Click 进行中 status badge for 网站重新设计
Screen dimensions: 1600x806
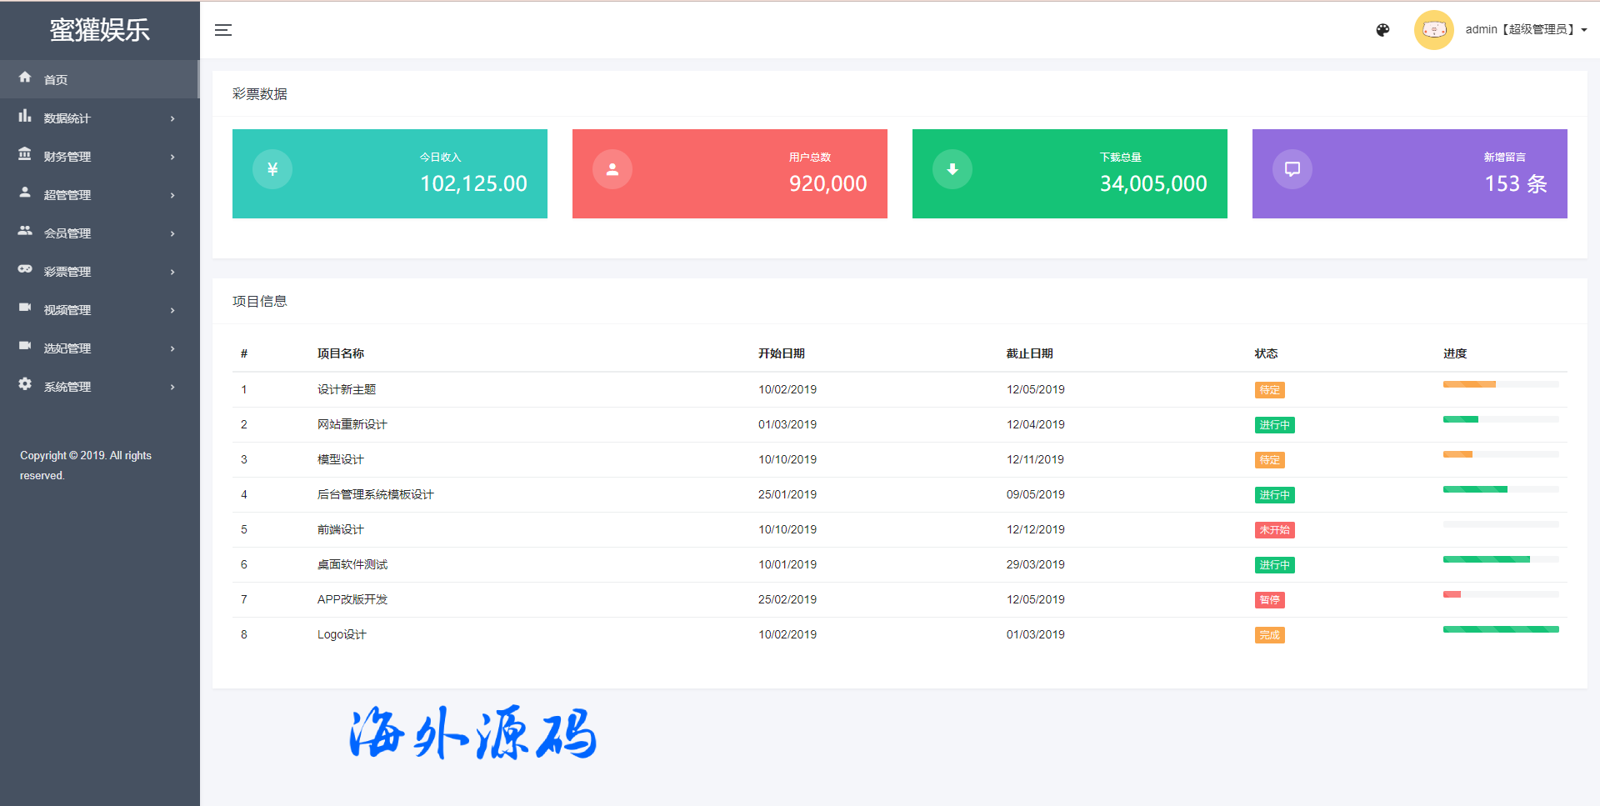[1274, 425]
